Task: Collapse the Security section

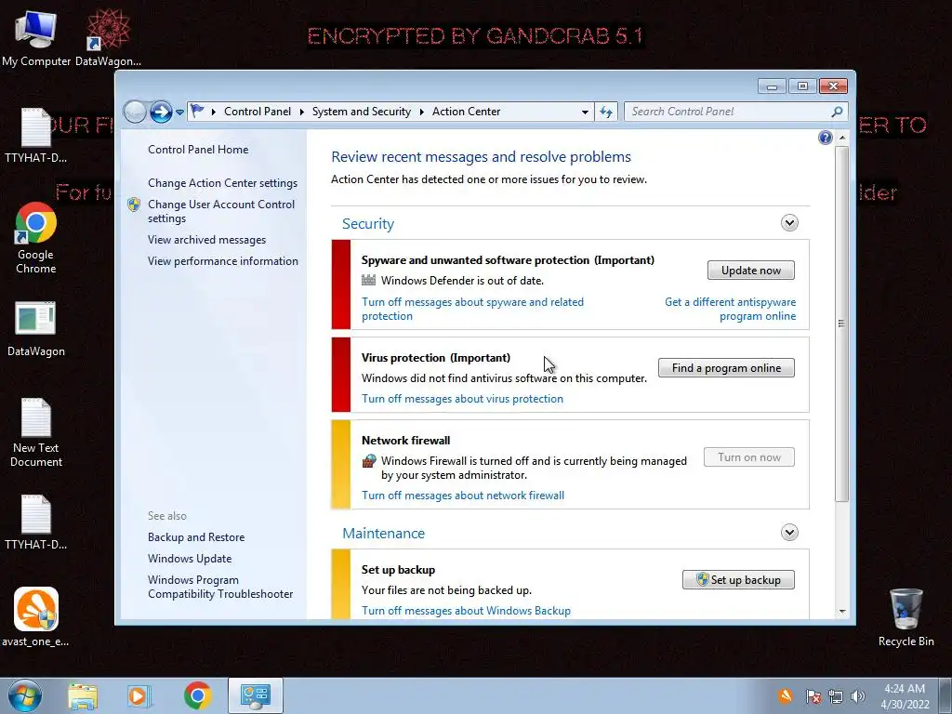Action: (x=789, y=223)
